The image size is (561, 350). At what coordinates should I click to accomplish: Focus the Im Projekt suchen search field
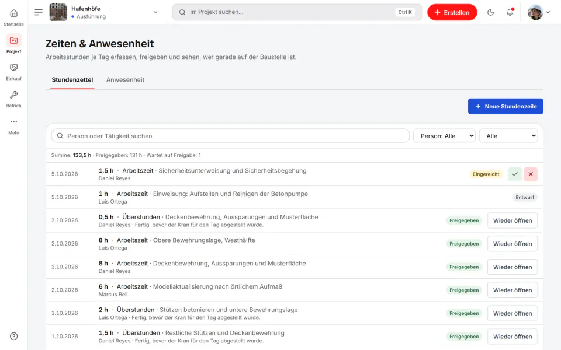pyautogui.click(x=297, y=12)
